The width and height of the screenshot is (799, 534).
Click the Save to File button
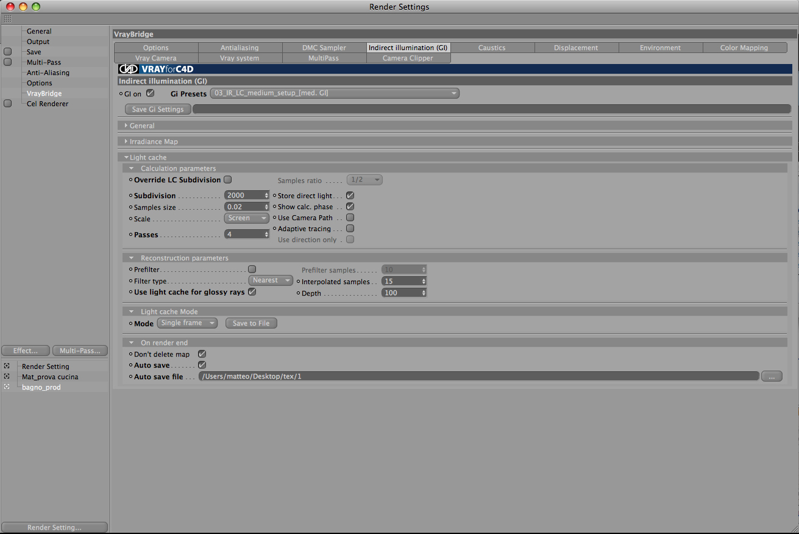pyautogui.click(x=251, y=323)
